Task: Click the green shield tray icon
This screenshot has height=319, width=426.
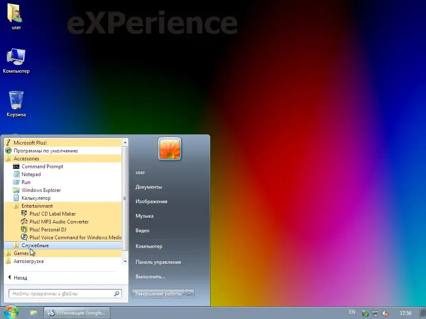Action: pos(365,313)
